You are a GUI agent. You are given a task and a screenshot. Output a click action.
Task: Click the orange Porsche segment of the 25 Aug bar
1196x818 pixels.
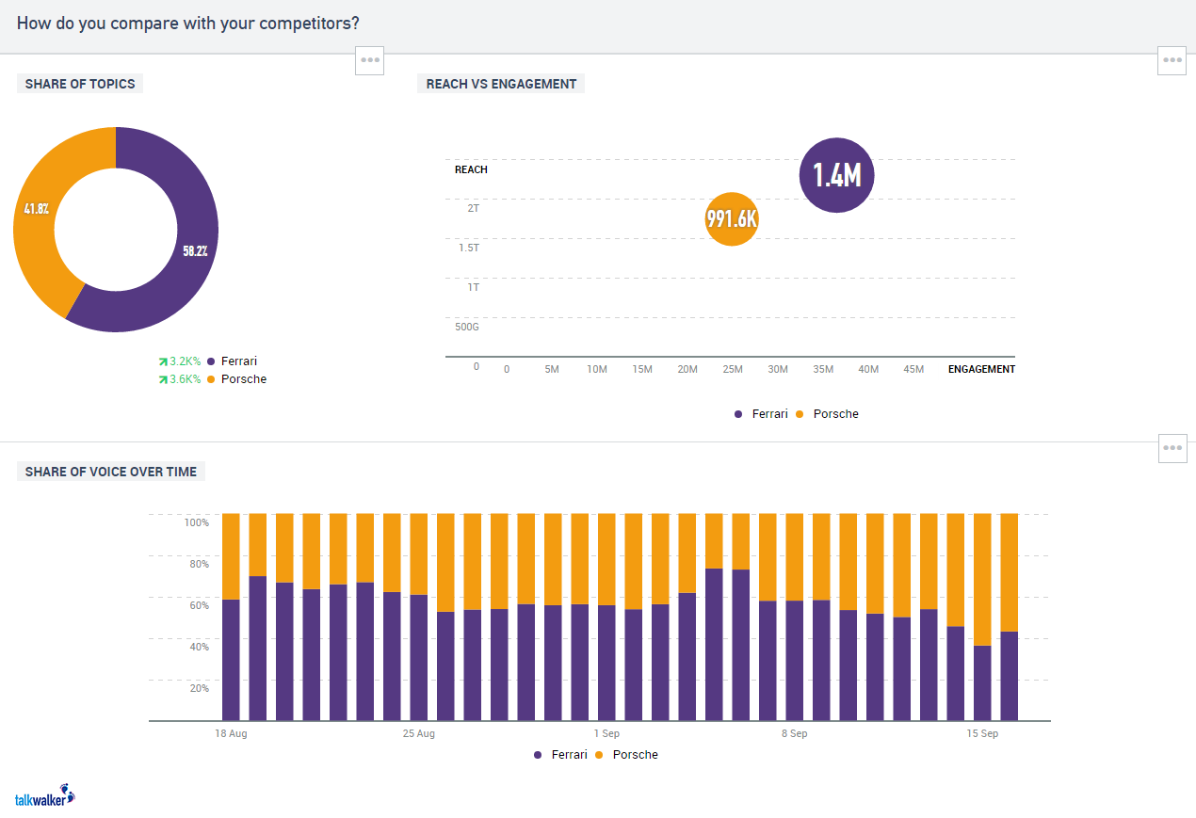[x=419, y=554]
